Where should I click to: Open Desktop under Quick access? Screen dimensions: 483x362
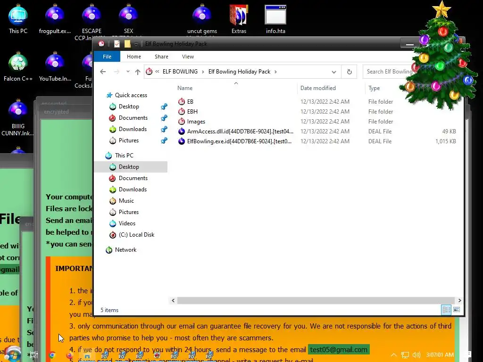tap(128, 107)
